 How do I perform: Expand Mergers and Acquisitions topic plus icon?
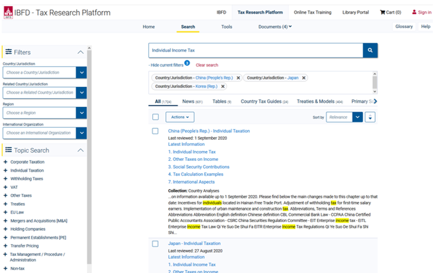(5, 221)
